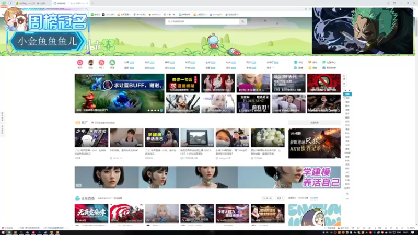
Task: Open the pink Home (首页) channel icon
Action: click(x=80, y=63)
